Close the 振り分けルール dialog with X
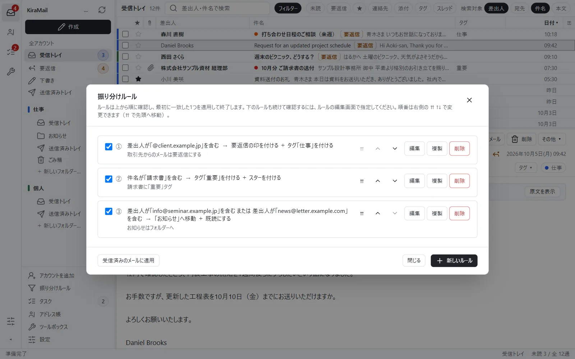The width and height of the screenshot is (575, 359). [469, 100]
